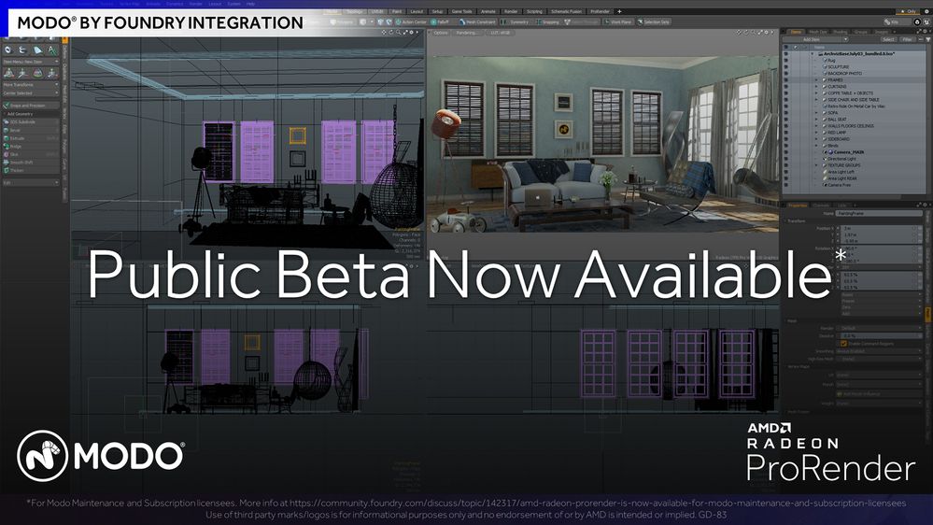Viewport: 933px width, 525px height.
Task: Hide the SCULPTURE item via eye icon
Action: tap(786, 66)
